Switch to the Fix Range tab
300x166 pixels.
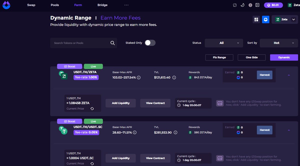coord(219,58)
